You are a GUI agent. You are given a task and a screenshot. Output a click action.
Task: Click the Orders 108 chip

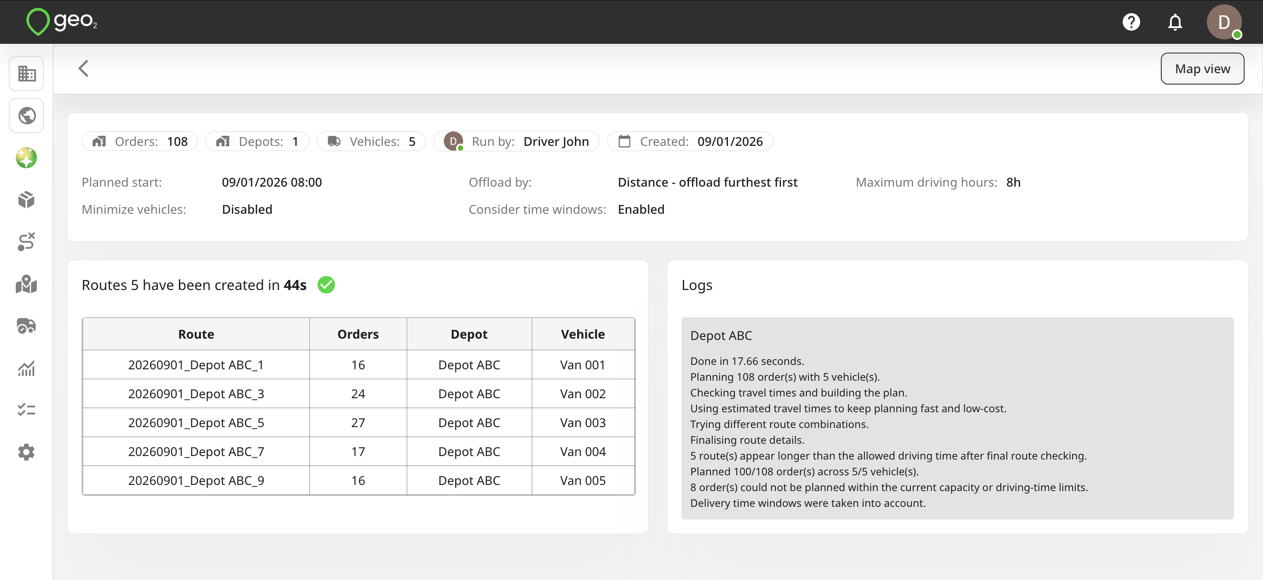140,141
